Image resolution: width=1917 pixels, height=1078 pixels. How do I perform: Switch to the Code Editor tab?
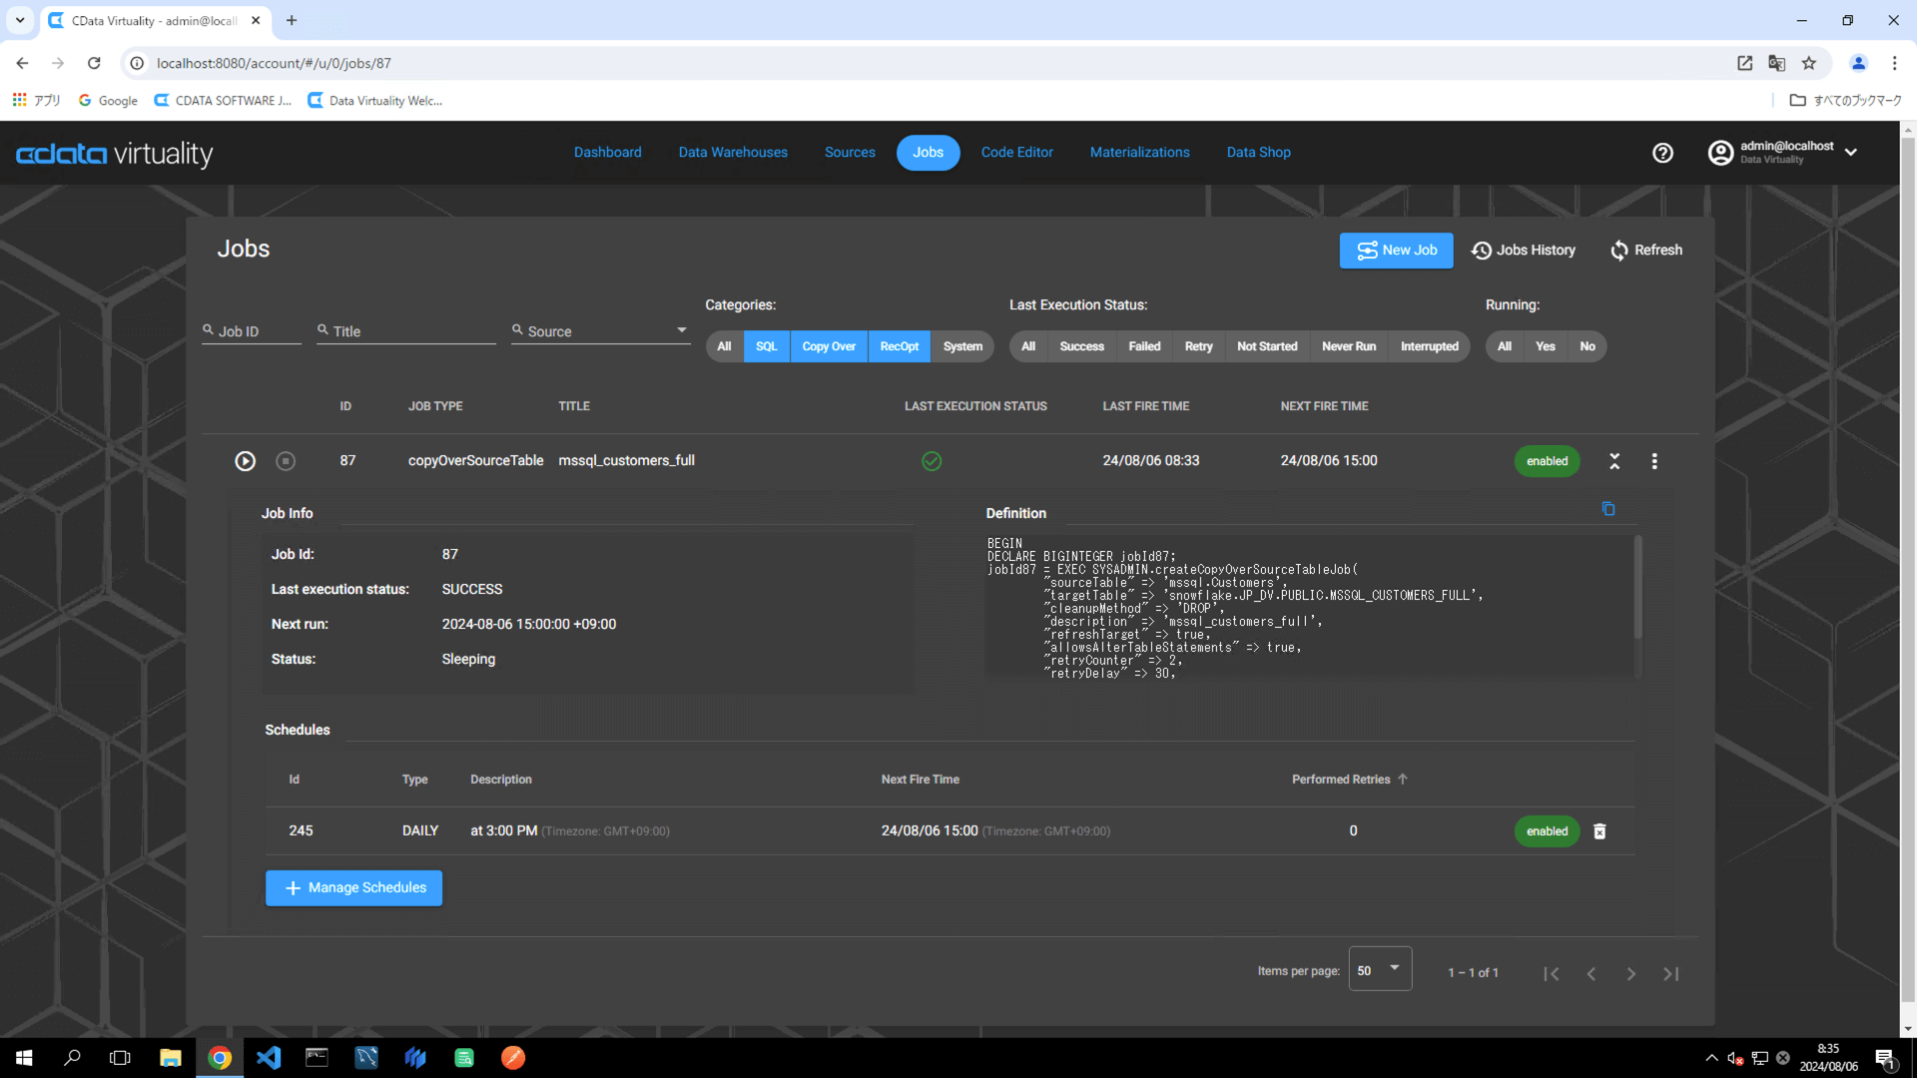pos(1016,153)
